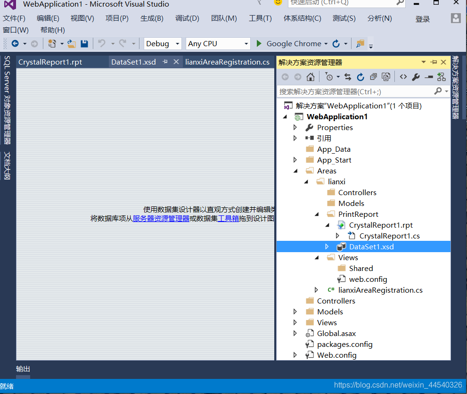This screenshot has height=394, width=467.
Task: Click the 服务器资源管理器 link
Action: [161, 218]
